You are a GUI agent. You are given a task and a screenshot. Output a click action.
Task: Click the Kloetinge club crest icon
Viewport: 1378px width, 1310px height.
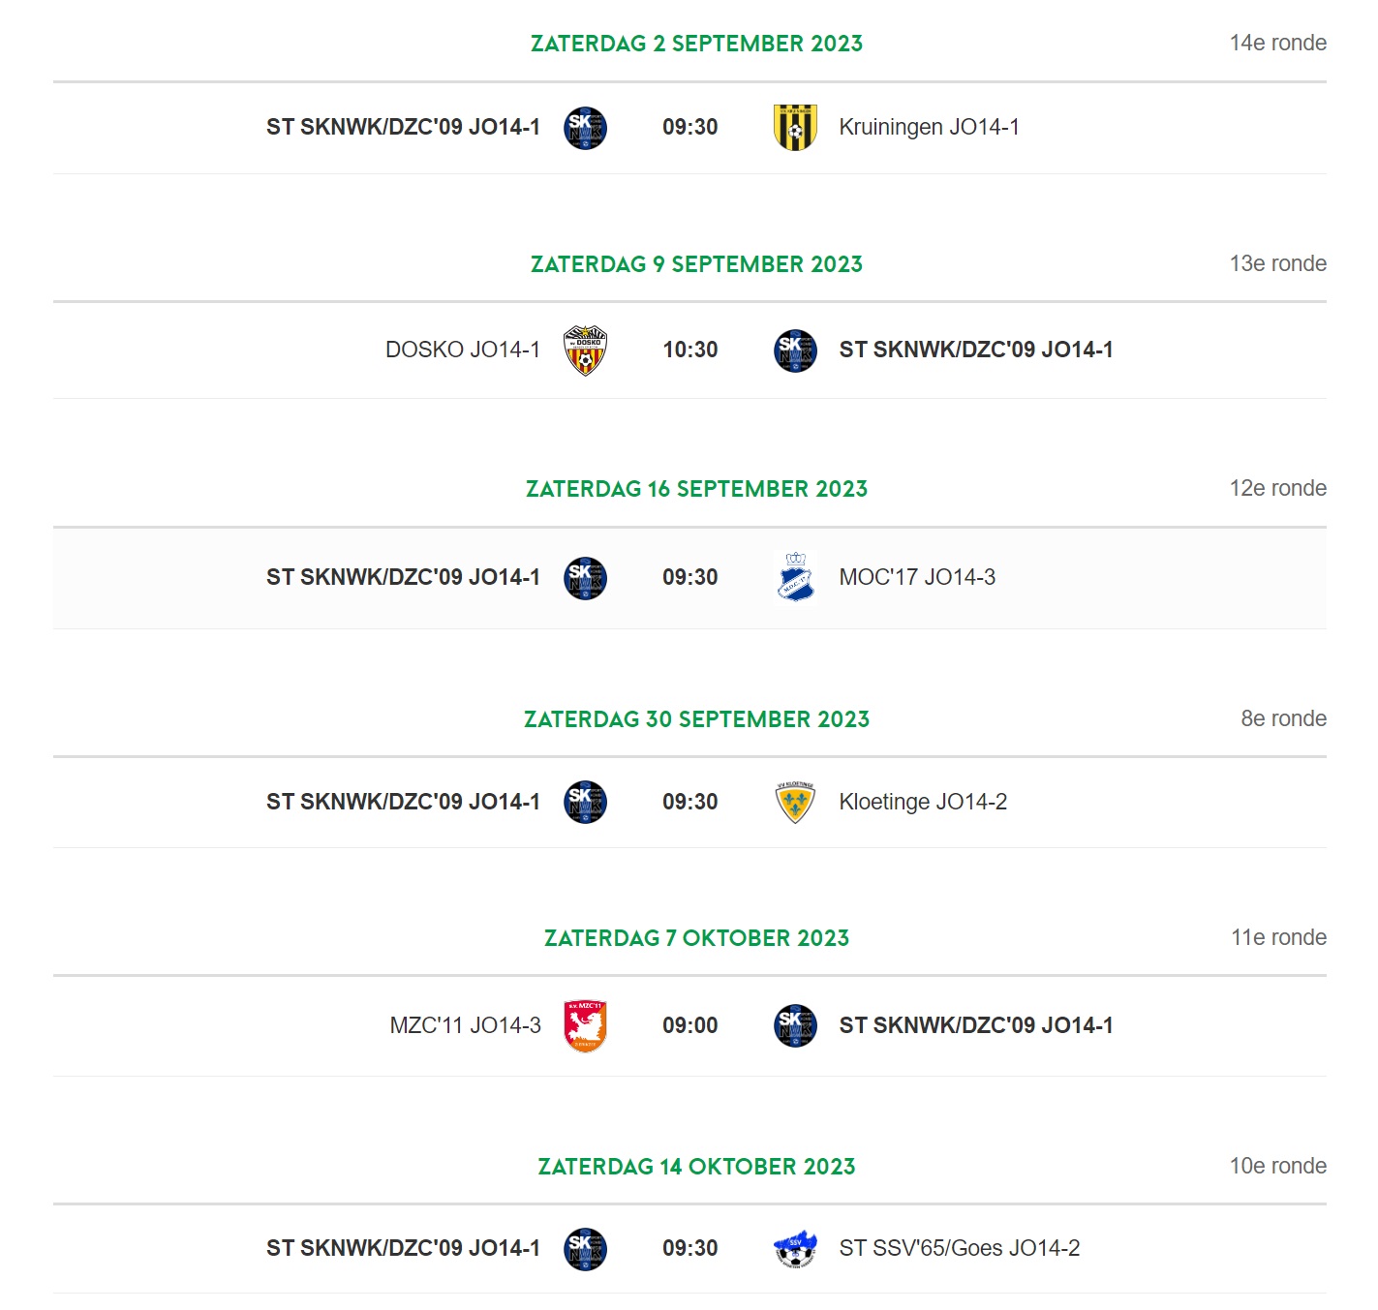coord(795,802)
